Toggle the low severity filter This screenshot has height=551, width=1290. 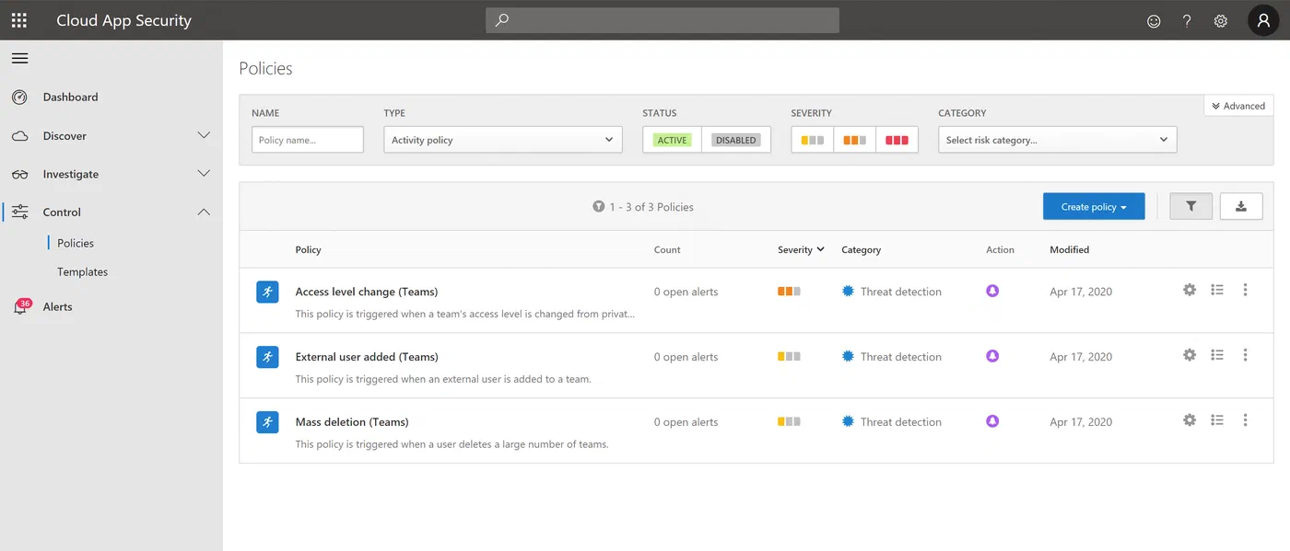(x=813, y=140)
